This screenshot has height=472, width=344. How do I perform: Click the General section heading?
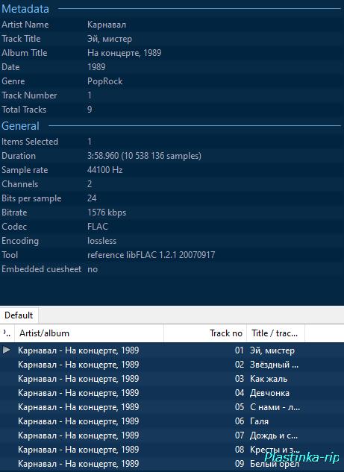(20, 126)
